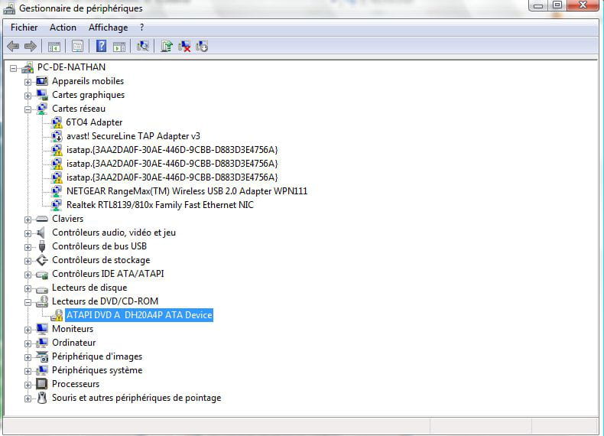Scan for hardware changes toolbar icon
Screen dimensions: 604x436
click(x=142, y=47)
